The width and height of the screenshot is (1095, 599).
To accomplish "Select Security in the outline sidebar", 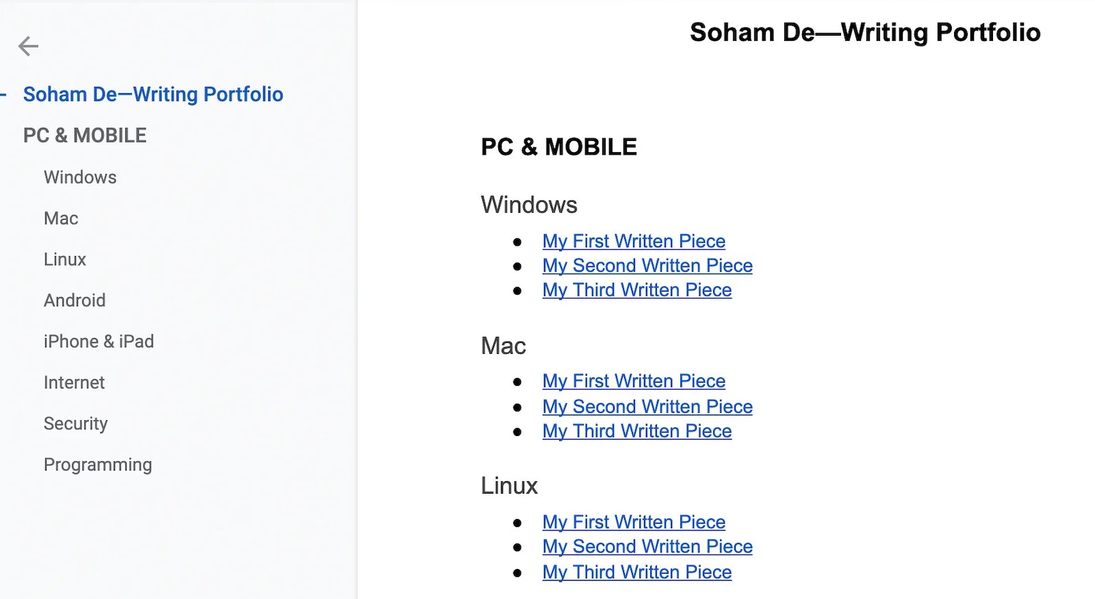I will click(x=75, y=424).
